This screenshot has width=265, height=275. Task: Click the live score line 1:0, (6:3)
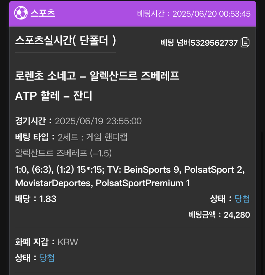34,170
